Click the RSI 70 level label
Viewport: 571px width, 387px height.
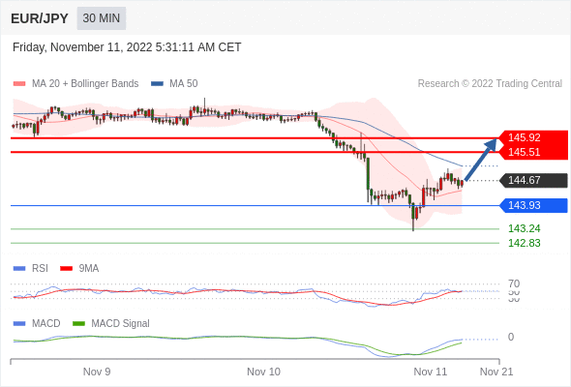pyautogui.click(x=514, y=283)
